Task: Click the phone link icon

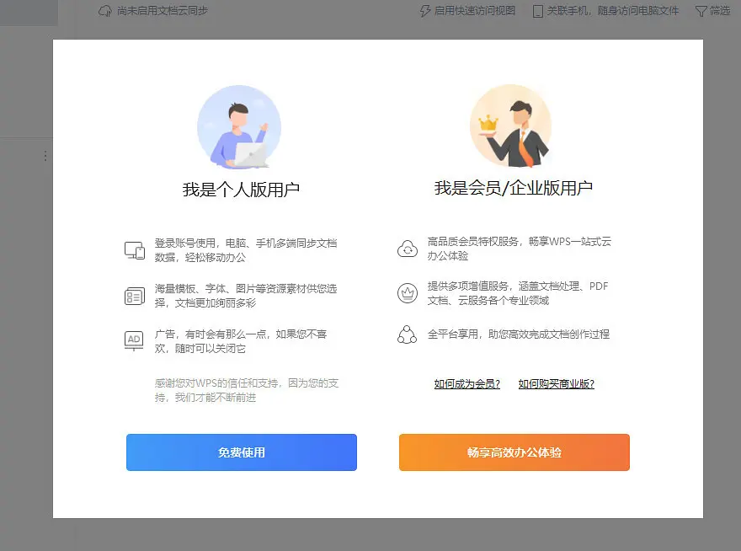Action: pyautogui.click(x=537, y=11)
